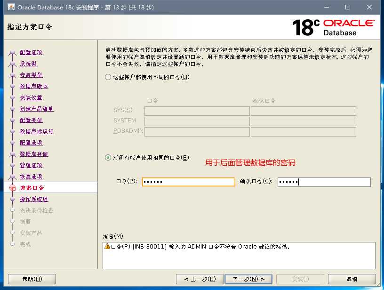This screenshot has height=290, width=384.
Task: Click the Java icon in title bar
Action: [x=11, y=7]
